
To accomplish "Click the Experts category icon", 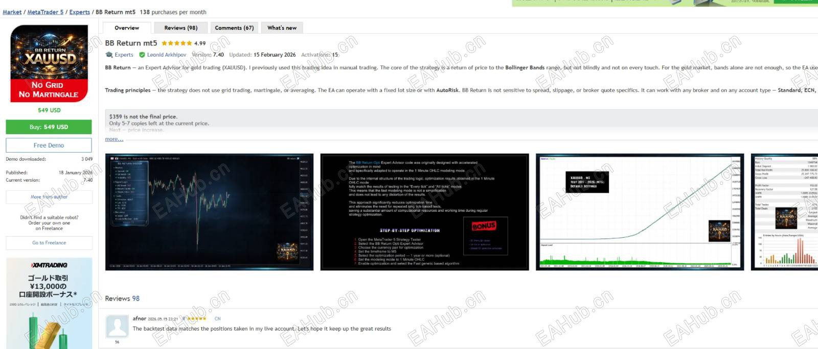I will [x=109, y=55].
